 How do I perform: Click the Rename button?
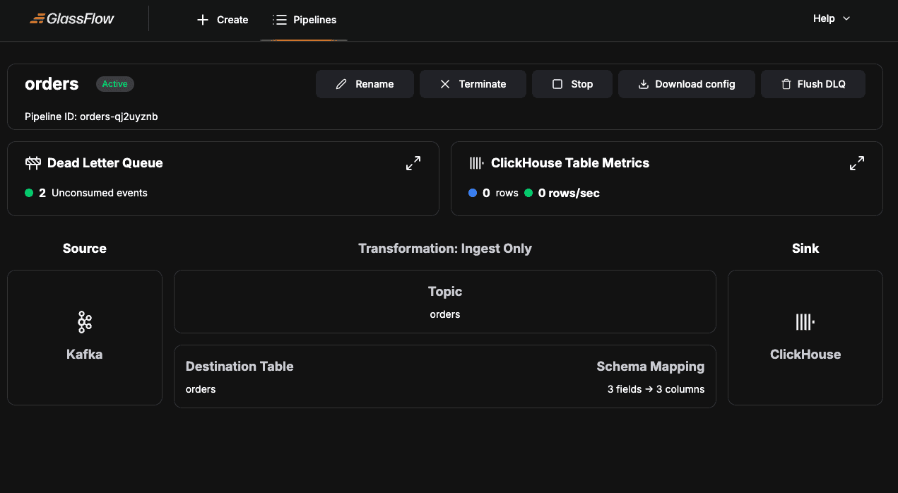[365, 83]
